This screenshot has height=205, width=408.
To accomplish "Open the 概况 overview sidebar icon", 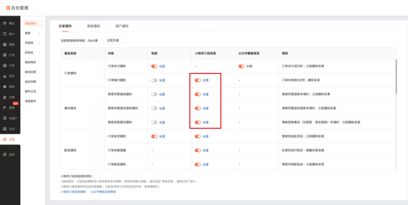I will (x=5, y=24).
